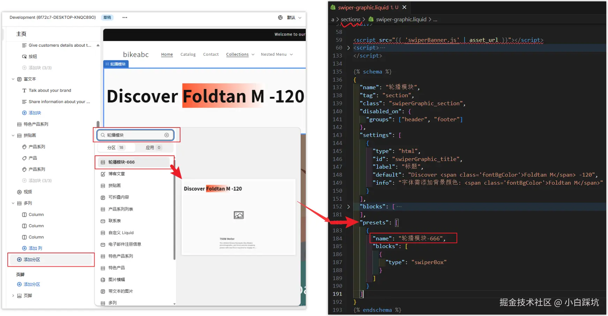Viewport: 608px width, 316px height.
Task: Select 轮播模块-666 in the search results
Action: click(134, 162)
